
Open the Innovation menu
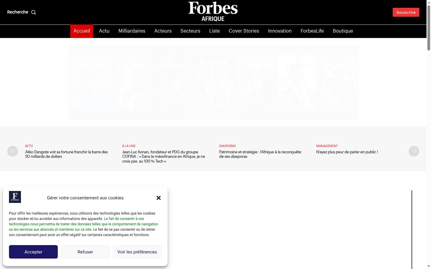point(280,31)
